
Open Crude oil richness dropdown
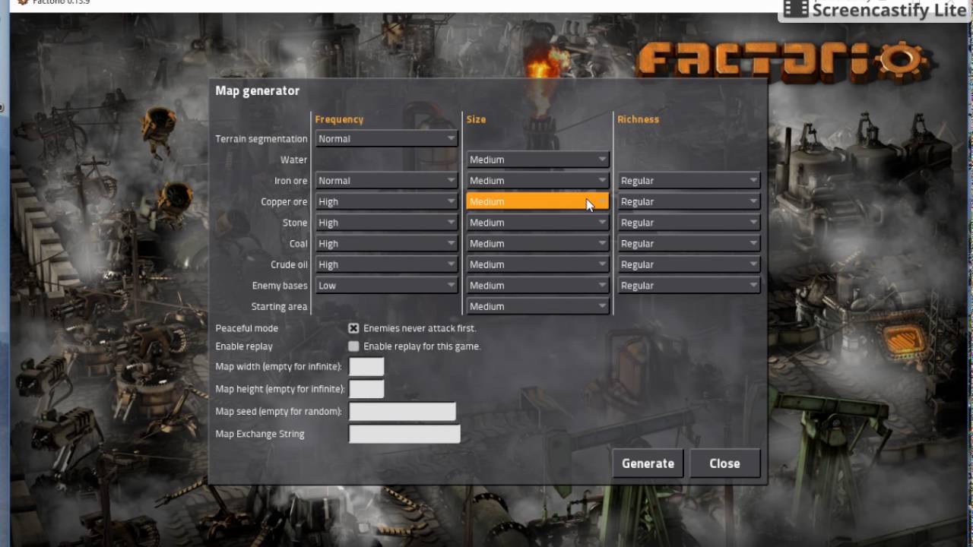click(x=689, y=265)
